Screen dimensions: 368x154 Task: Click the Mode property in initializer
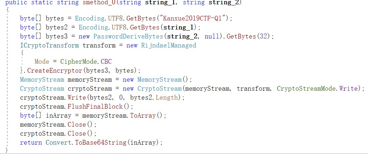pos(42,62)
